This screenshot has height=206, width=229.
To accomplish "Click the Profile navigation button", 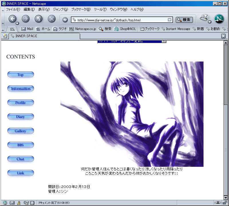I will point(21,103).
